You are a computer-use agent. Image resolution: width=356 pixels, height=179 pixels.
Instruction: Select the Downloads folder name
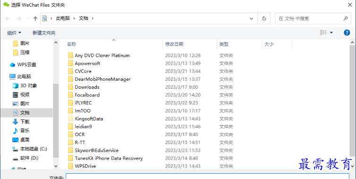pyautogui.click(x=87, y=87)
